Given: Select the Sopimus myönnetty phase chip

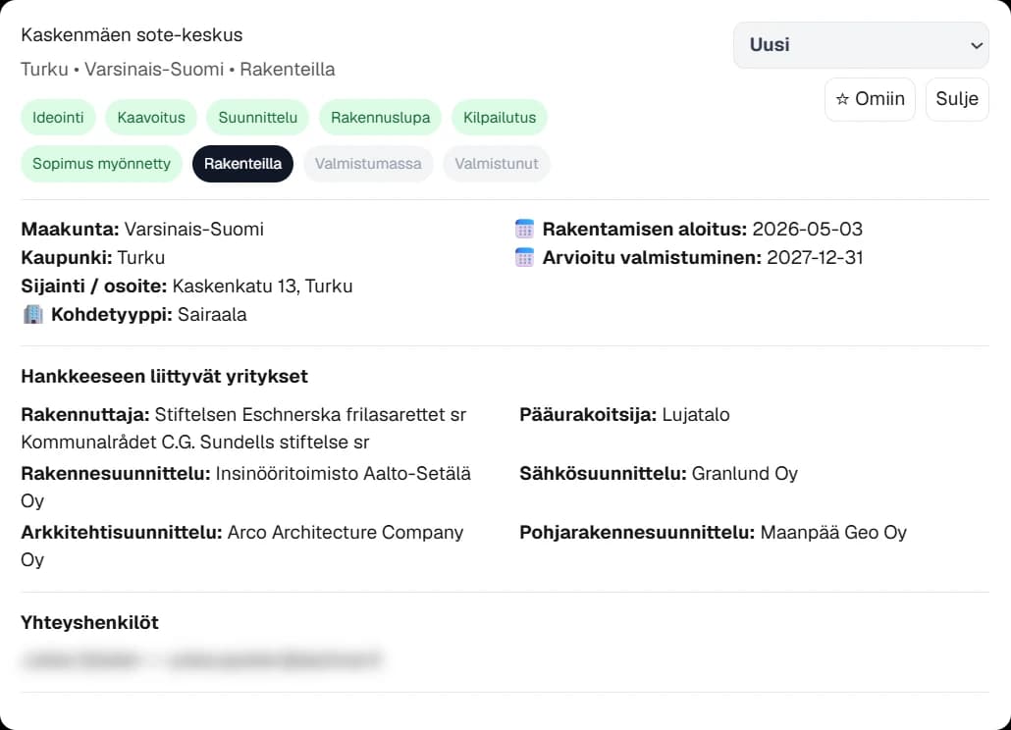Looking at the screenshot, I should point(101,164).
